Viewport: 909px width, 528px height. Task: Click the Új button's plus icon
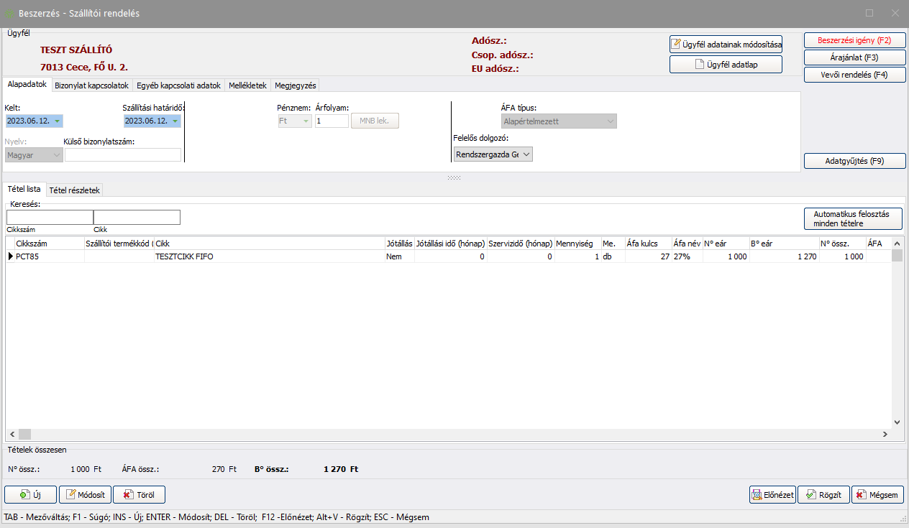24,495
